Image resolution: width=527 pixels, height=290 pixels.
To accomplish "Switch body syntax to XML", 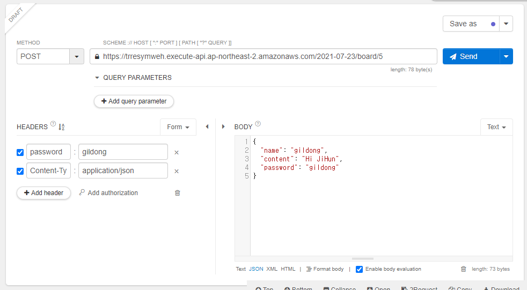I will (x=272, y=269).
